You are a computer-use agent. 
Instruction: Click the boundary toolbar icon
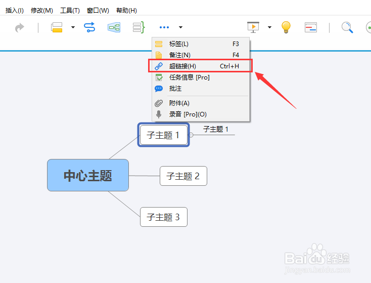(x=114, y=27)
